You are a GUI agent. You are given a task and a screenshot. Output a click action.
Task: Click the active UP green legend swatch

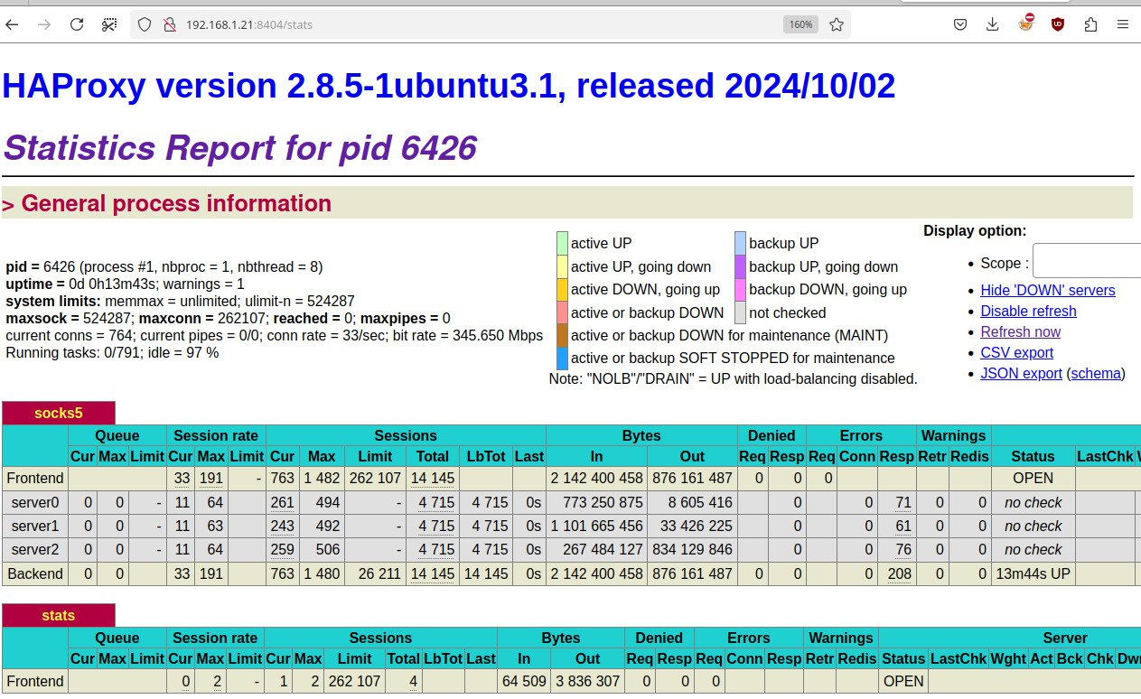pos(562,243)
